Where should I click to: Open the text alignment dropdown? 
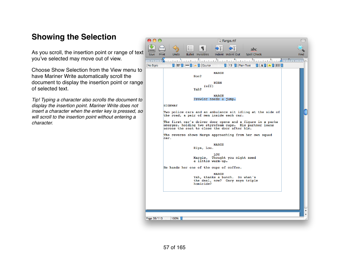180,65
